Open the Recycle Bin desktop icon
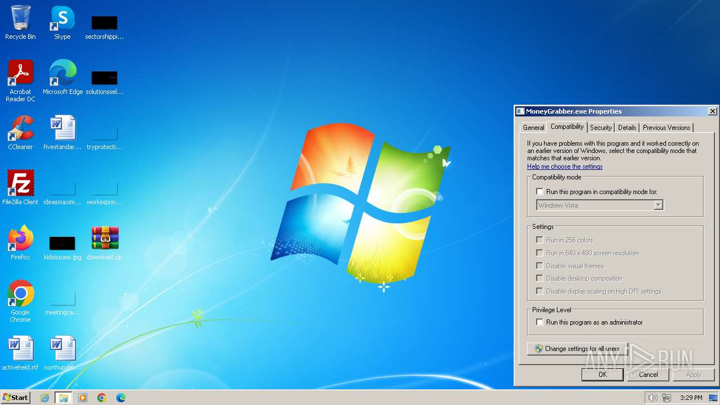Image resolution: width=720 pixels, height=405 pixels. point(20,24)
